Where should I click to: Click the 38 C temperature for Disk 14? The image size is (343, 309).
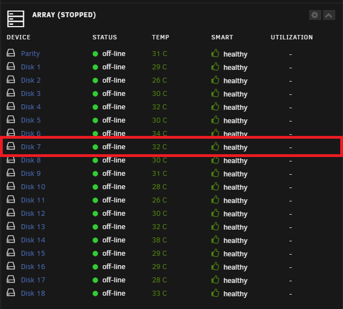point(159,240)
